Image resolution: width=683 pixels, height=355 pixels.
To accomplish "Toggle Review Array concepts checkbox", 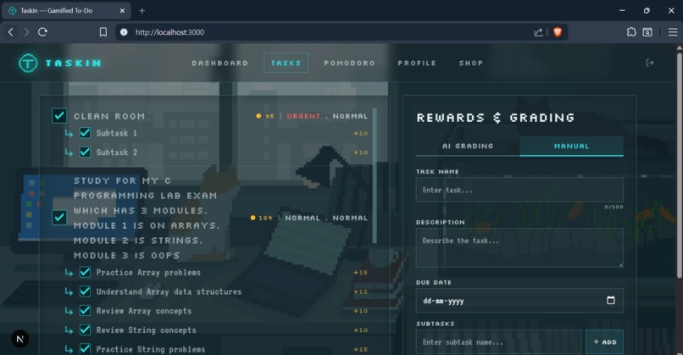I will (85, 311).
